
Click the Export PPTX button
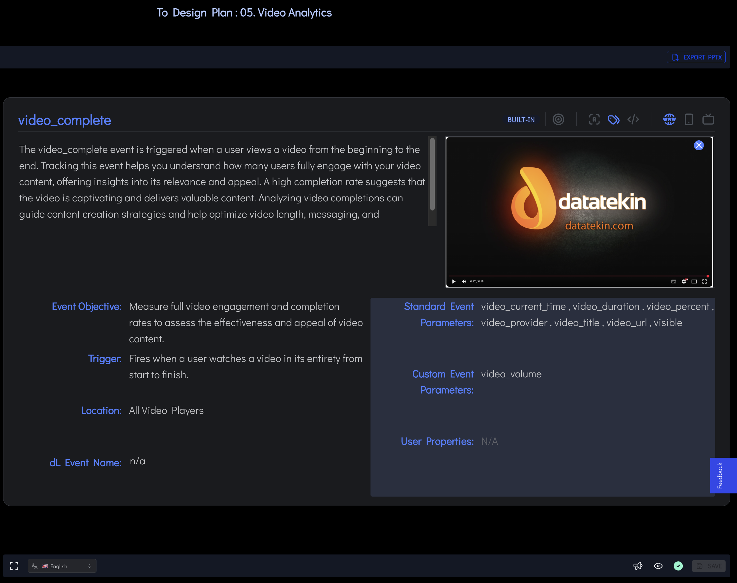pyautogui.click(x=696, y=57)
